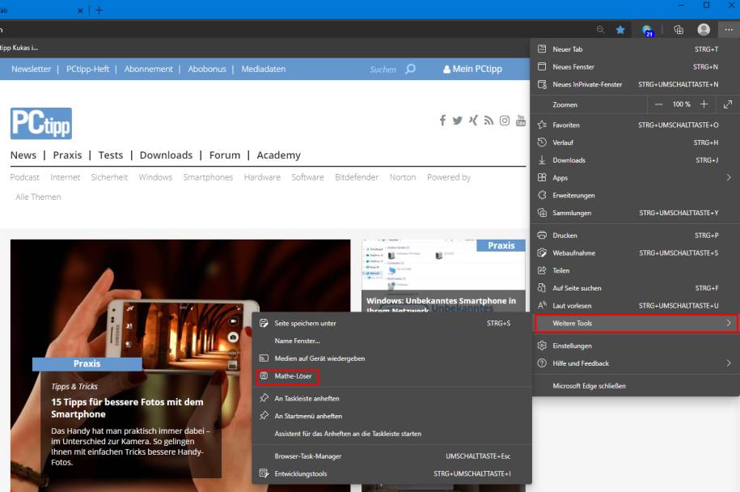Click Mein PCtipp account link

(x=472, y=69)
